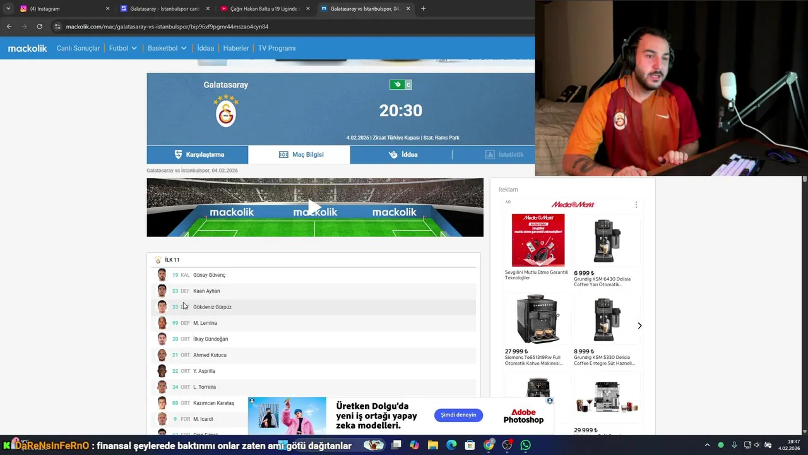Open the İddaa nav link
The width and height of the screenshot is (808, 455).
pos(206,48)
